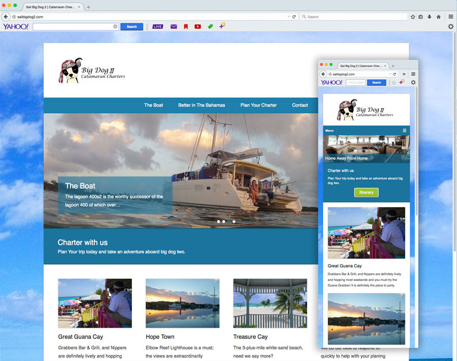Bookmark this page with the star icon
457x361 pixels.
point(413,17)
